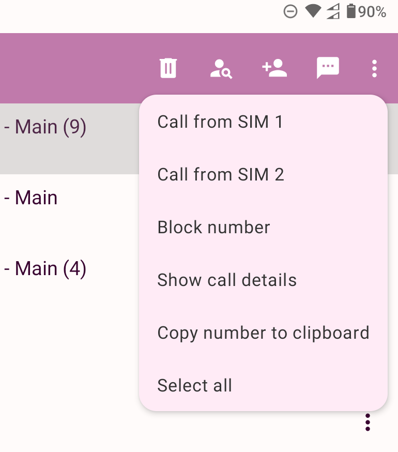
Task: Select all call log entries
Action: [x=194, y=386]
